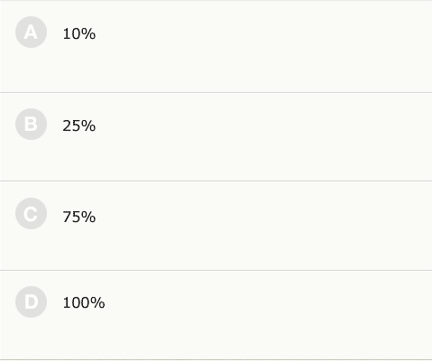Image resolution: width=432 pixels, height=361 pixels.
Task: Select answer option D circle
Action: 31,301
